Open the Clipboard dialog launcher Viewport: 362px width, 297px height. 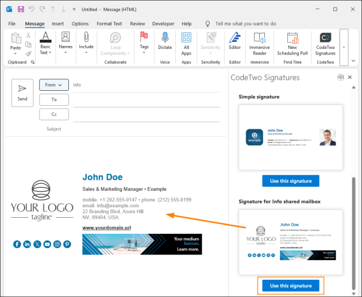click(33, 62)
